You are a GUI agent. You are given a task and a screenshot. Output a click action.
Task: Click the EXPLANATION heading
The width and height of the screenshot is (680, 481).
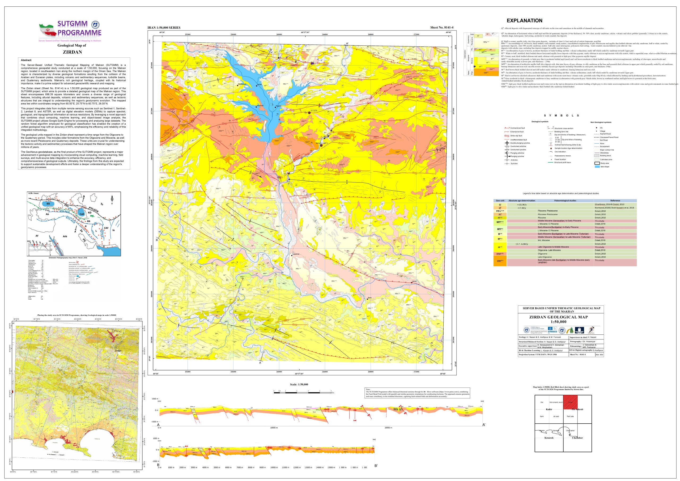[524, 21]
